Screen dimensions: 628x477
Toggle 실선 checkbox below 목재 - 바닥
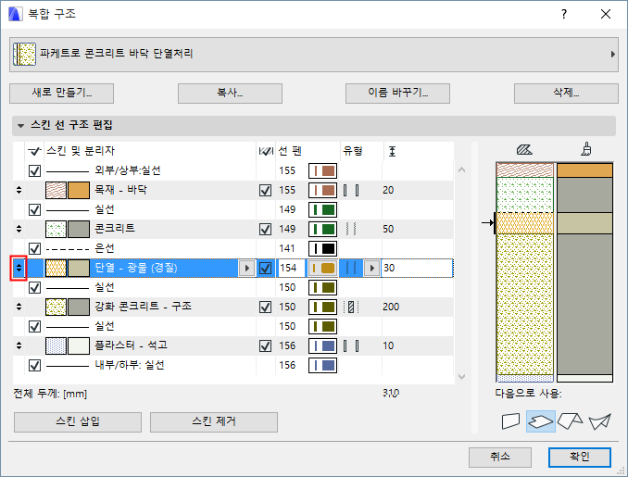(x=35, y=210)
